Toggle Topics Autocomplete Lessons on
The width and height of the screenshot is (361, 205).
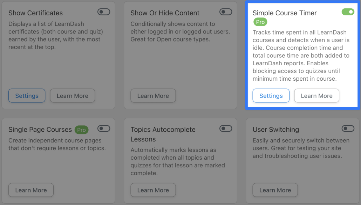[225, 128]
